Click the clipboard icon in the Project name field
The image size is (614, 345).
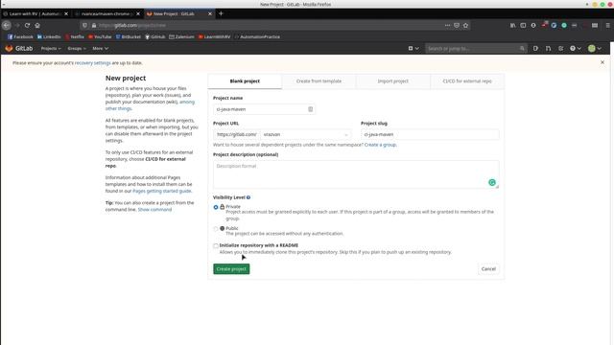pos(311,109)
